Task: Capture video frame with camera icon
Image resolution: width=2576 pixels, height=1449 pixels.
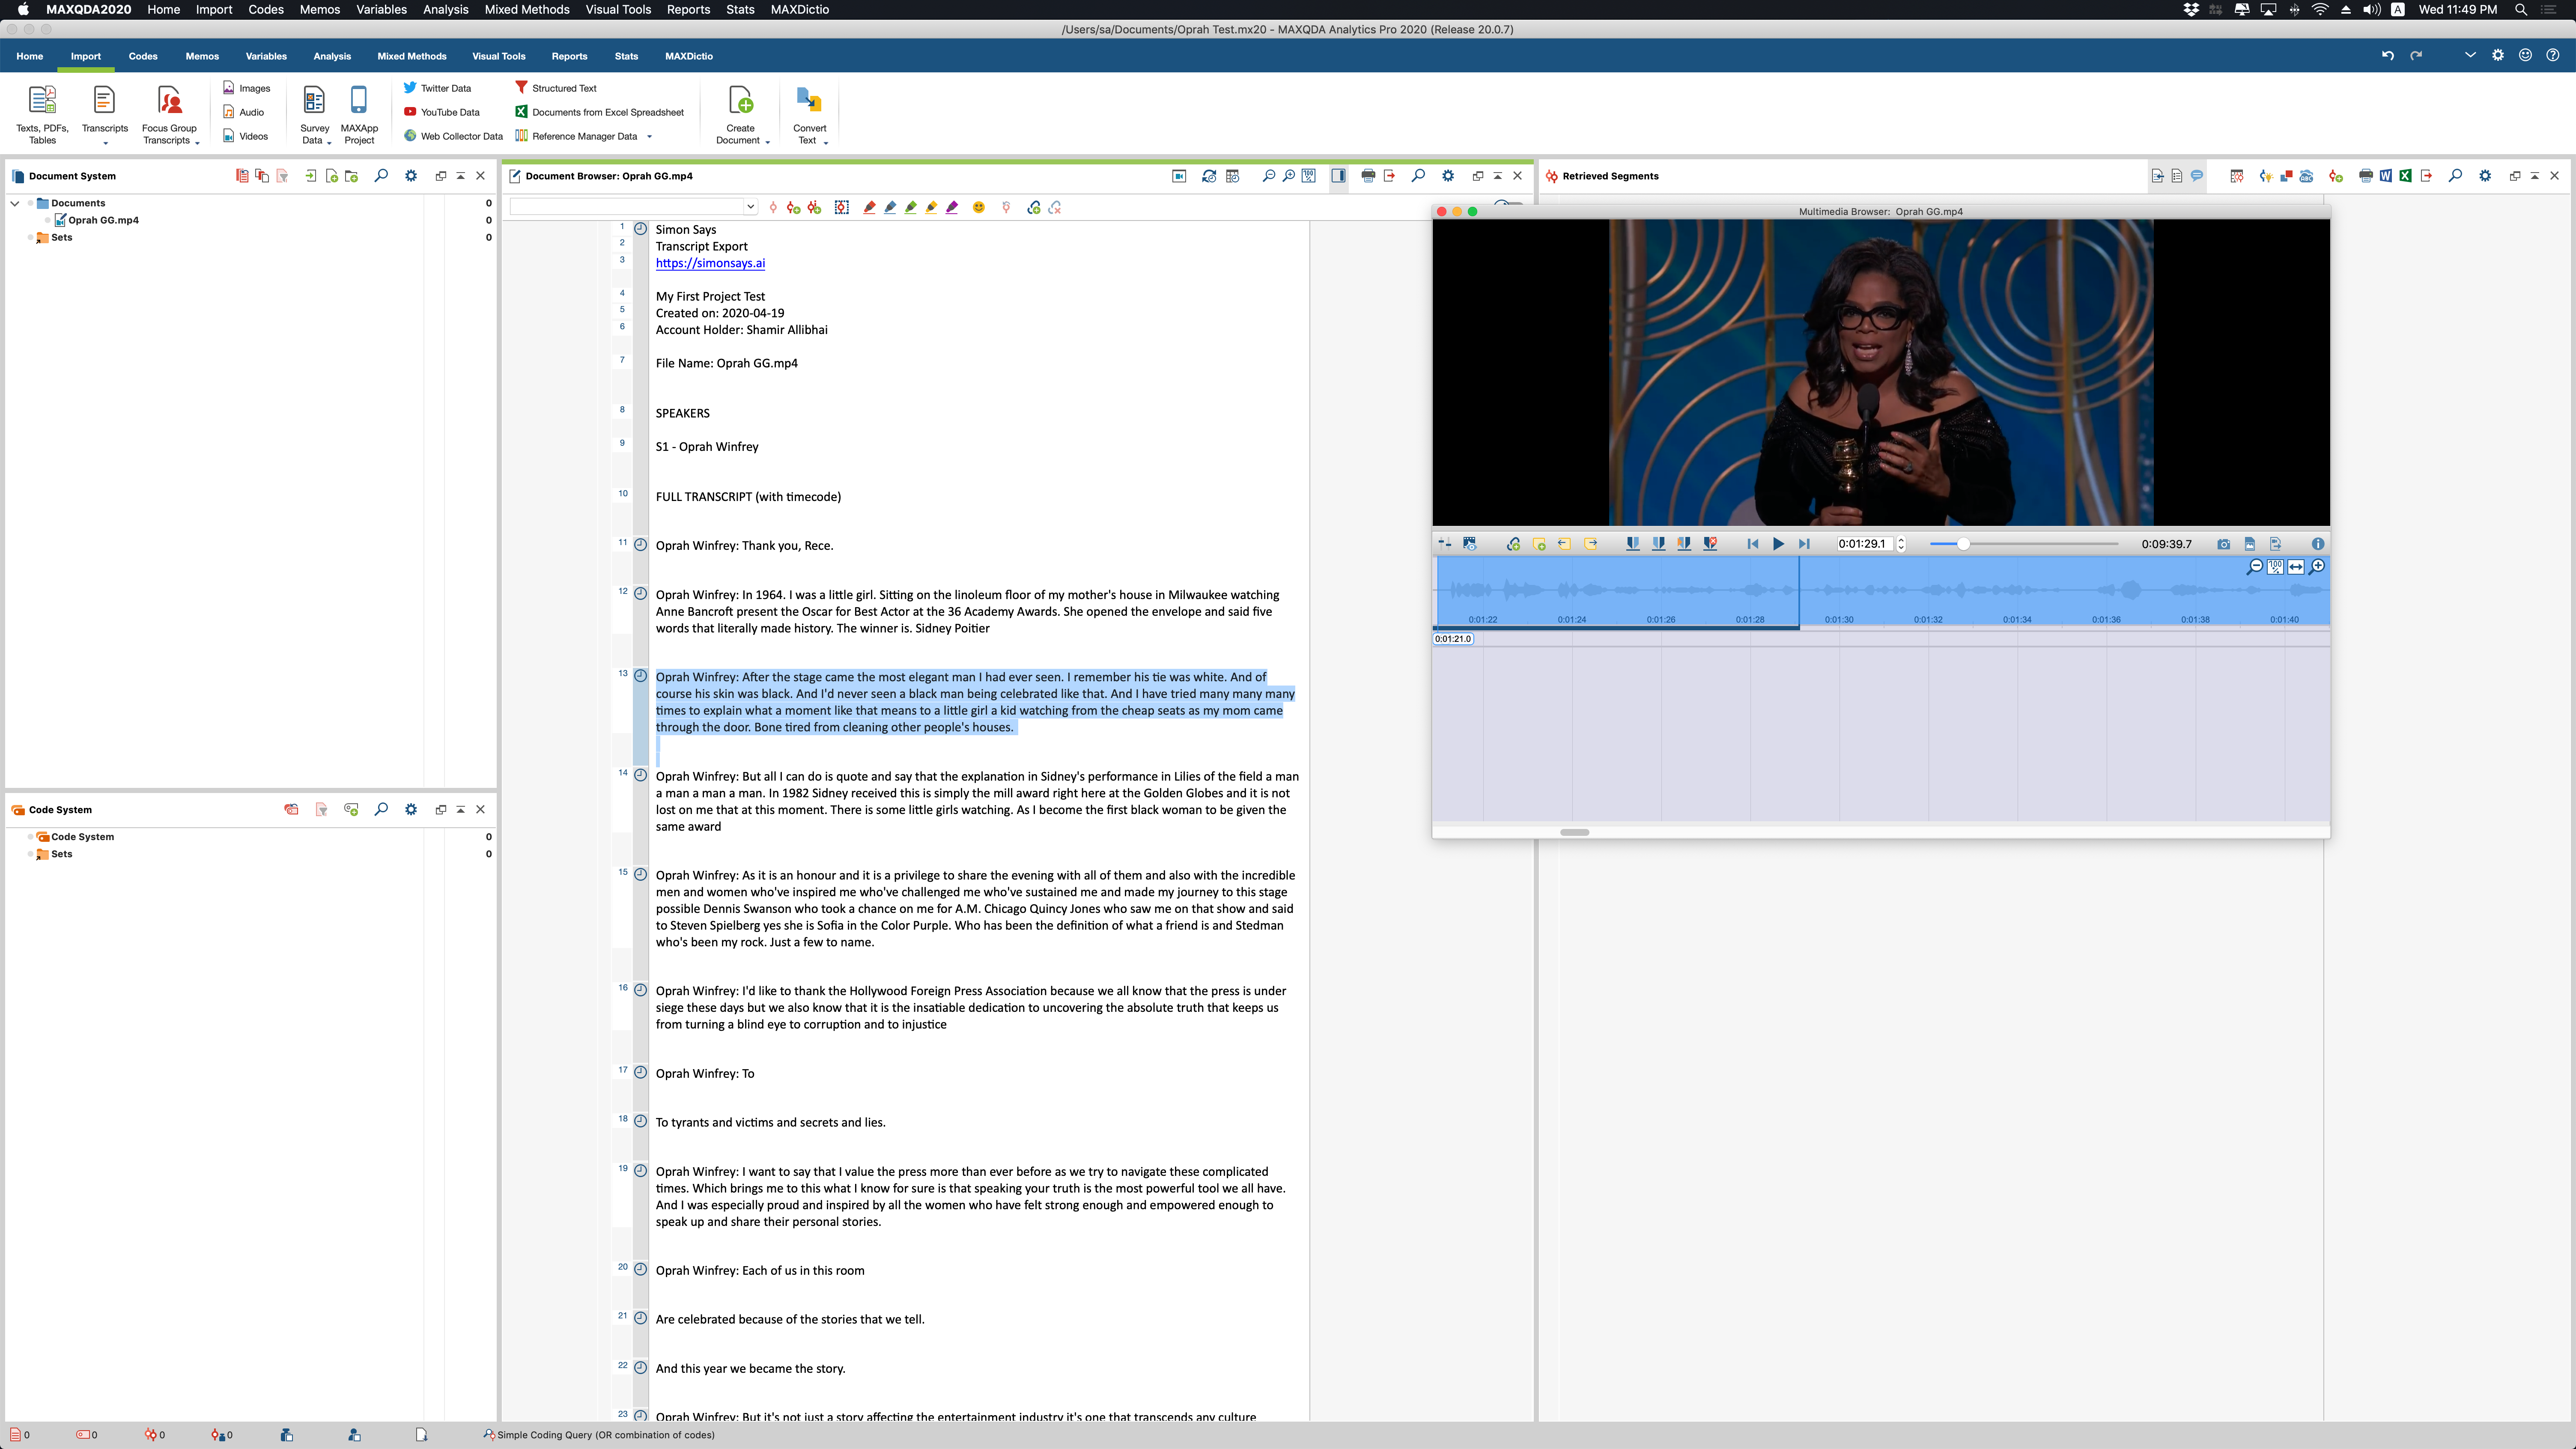Action: coord(2223,544)
